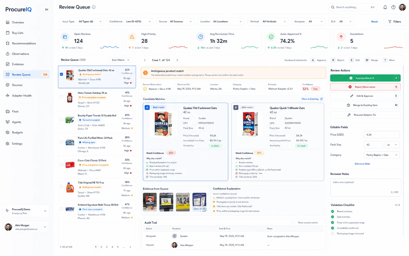Reset all filters
The image size is (409, 256).
pos(374,22)
